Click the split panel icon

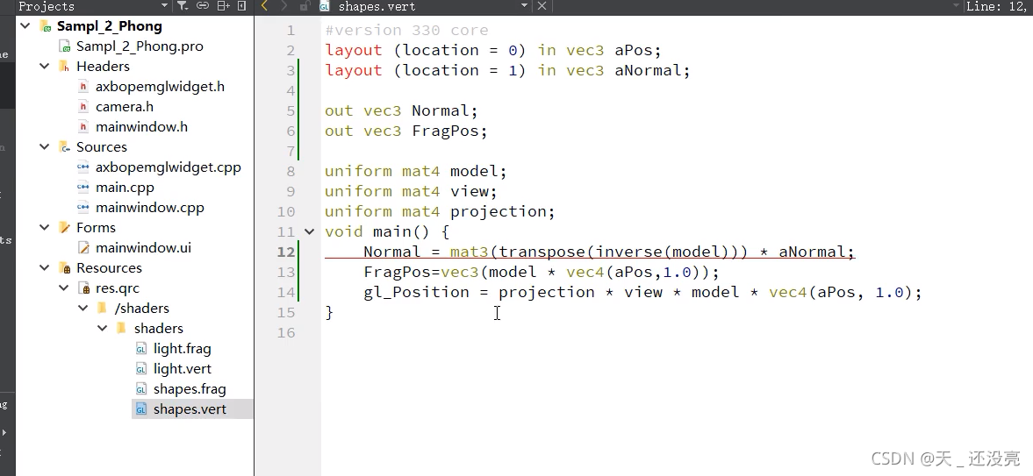click(x=223, y=6)
